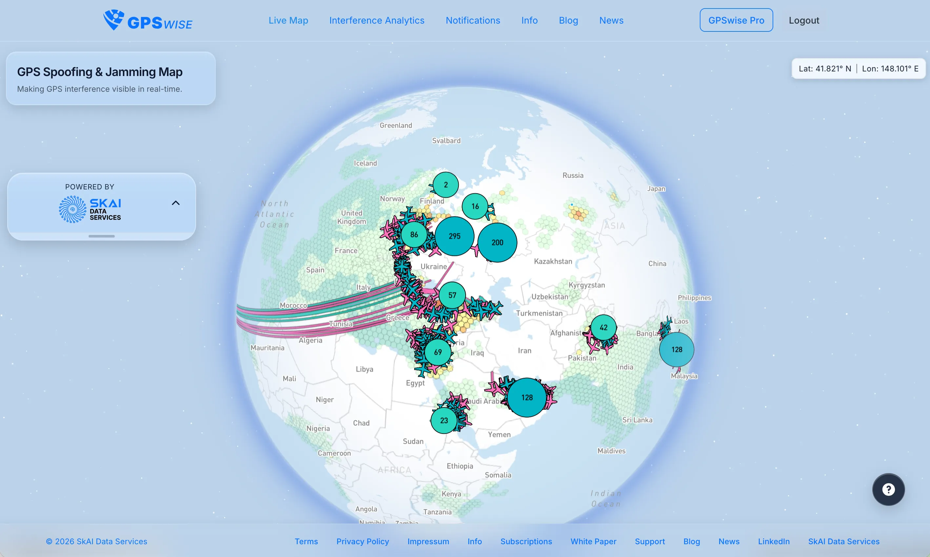Click the cluster marker labeled 200
This screenshot has height=557, width=930.
497,242
